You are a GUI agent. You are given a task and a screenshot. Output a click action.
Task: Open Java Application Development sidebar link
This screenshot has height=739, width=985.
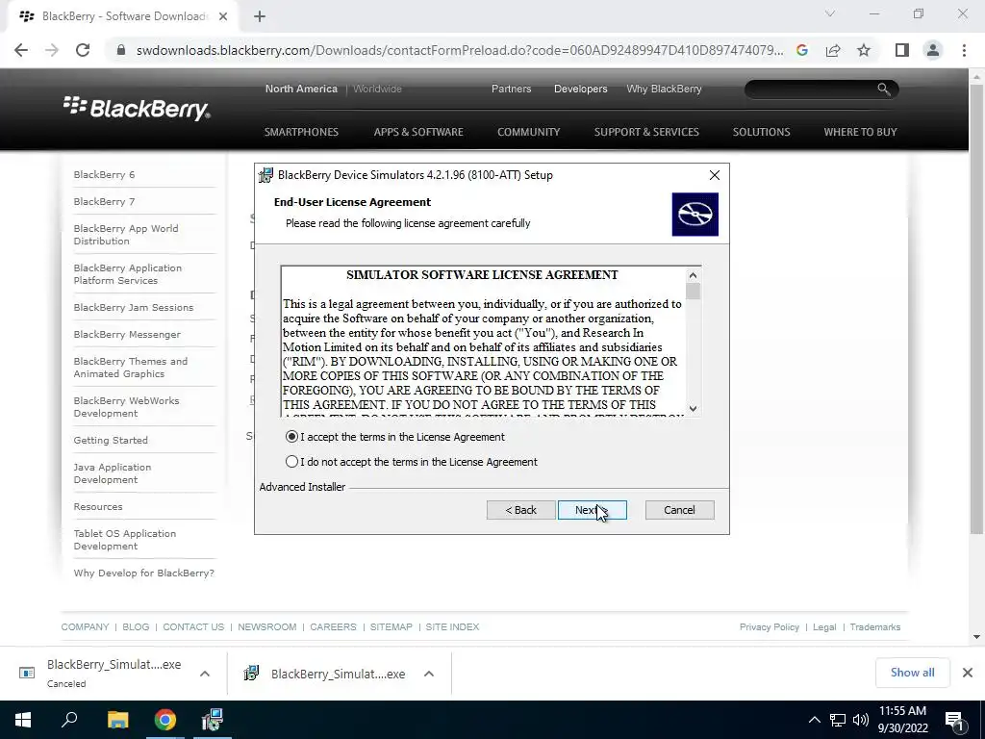click(113, 473)
